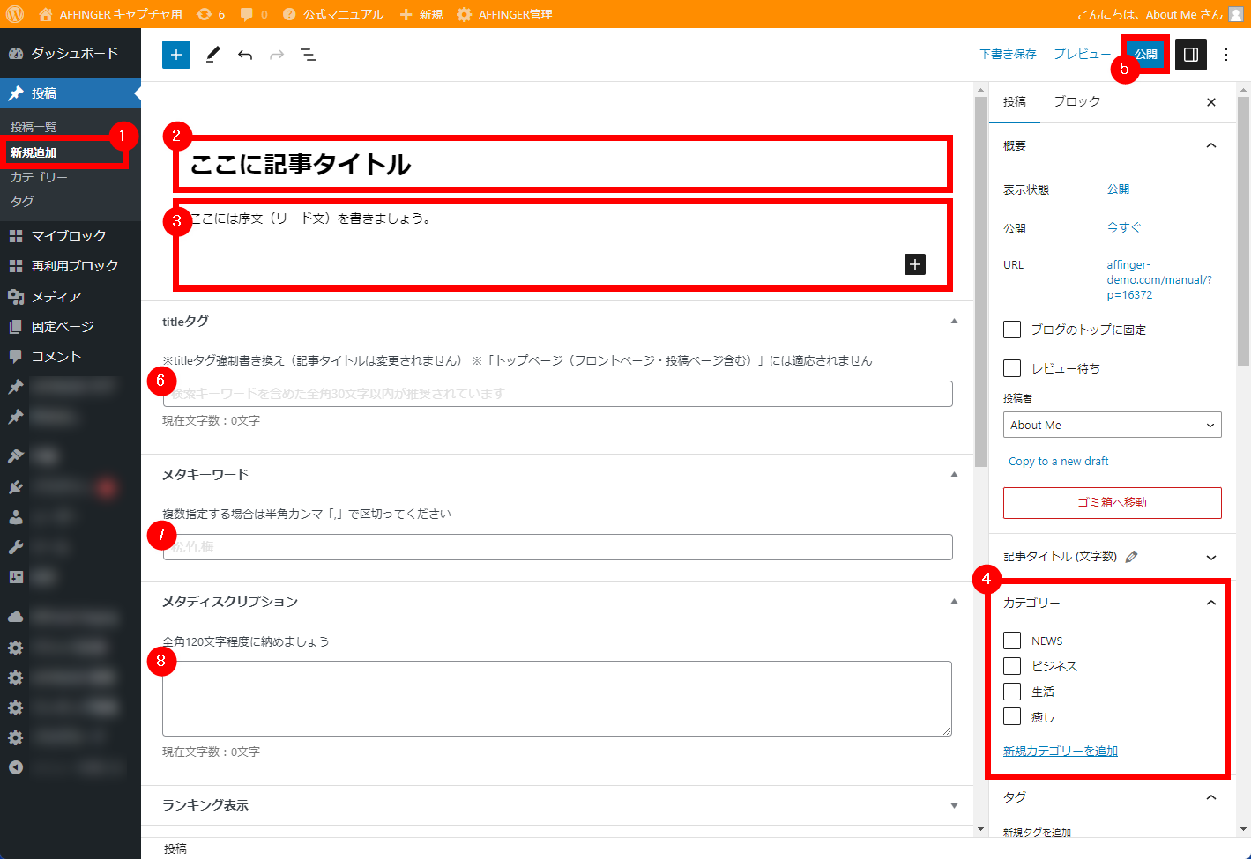Click the メタキーワード text input
The image size is (1251, 859).
(558, 547)
